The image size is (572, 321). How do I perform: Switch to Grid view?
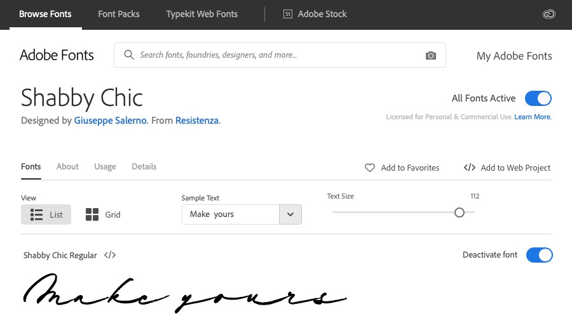point(103,214)
